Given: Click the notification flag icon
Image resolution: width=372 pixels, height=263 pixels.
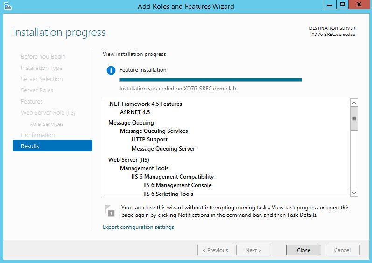Looking at the screenshot, I should pos(109,211).
